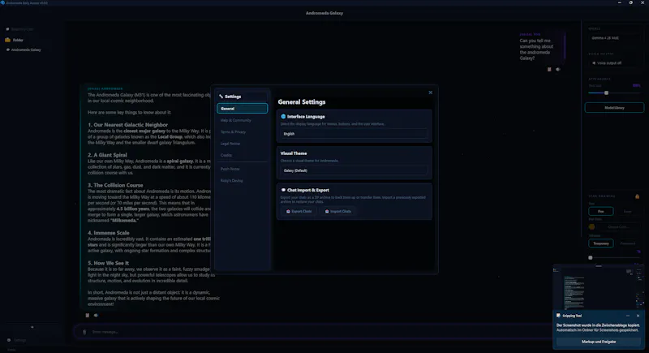Adjust the slider below Temporary button
The width and height of the screenshot is (649, 353).
[x=614, y=257]
